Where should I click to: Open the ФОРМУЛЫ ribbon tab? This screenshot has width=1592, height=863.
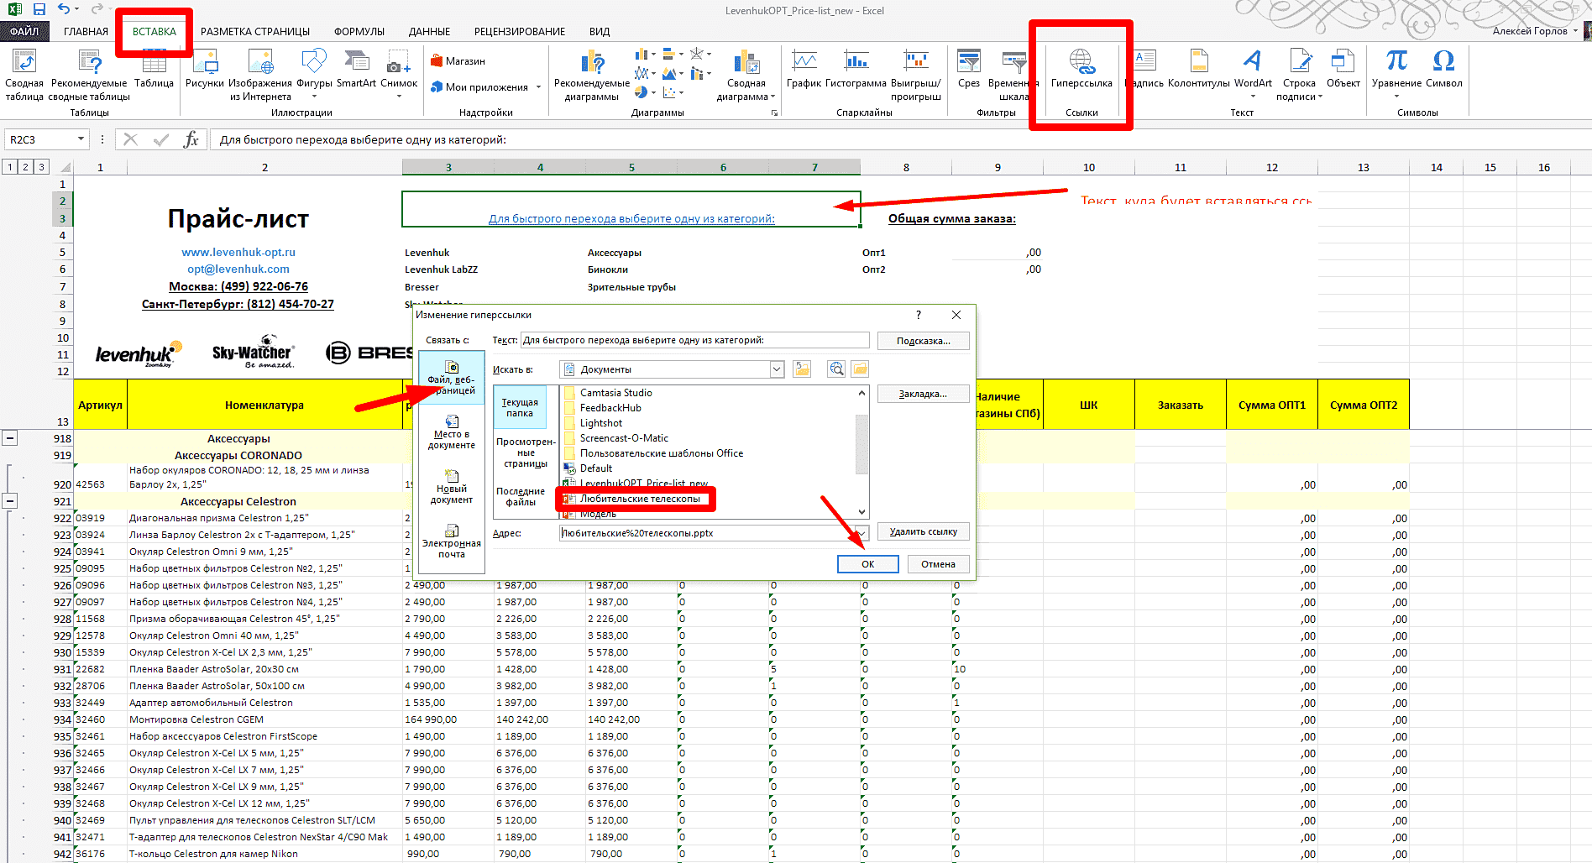[x=359, y=32]
